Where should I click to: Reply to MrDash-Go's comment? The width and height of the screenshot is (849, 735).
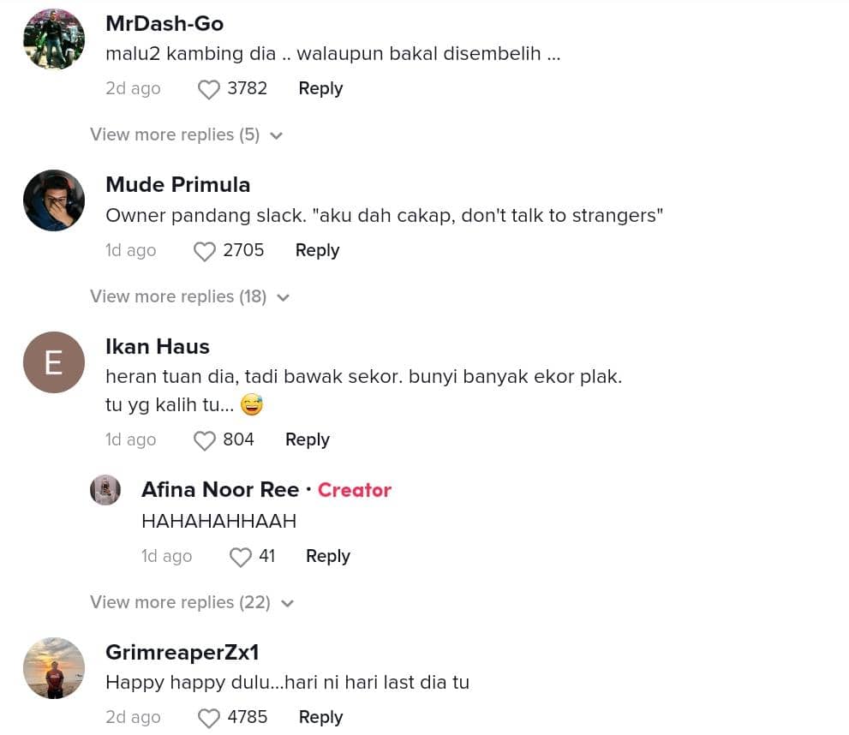(x=320, y=89)
